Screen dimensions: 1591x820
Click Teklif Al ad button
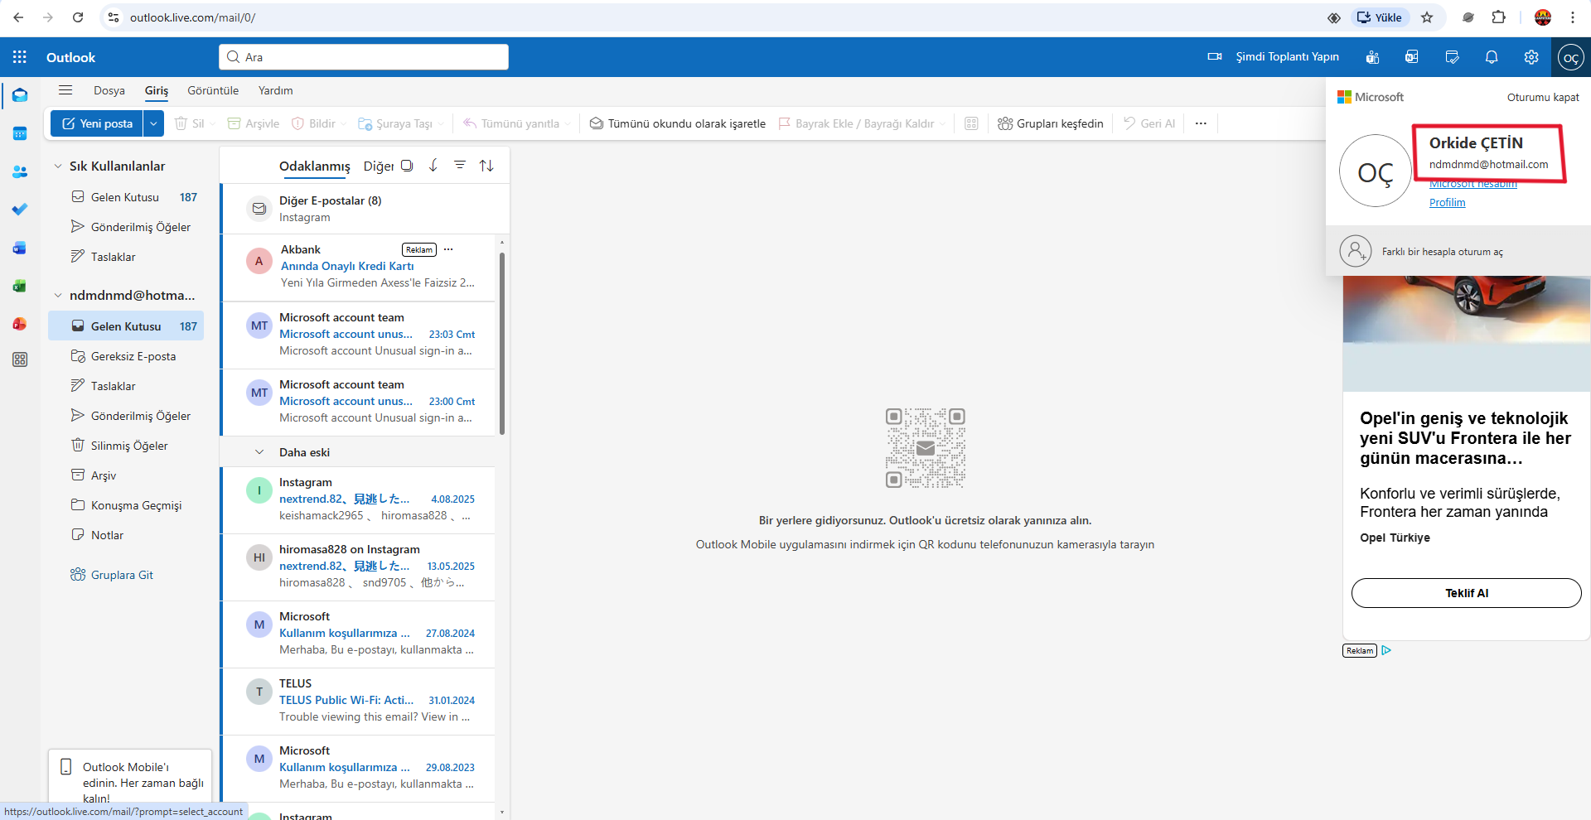(1467, 593)
